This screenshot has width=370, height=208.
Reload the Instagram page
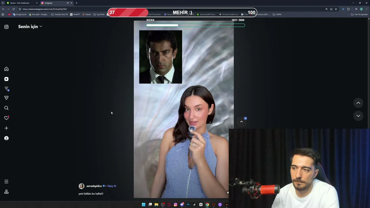click(x=13, y=9)
